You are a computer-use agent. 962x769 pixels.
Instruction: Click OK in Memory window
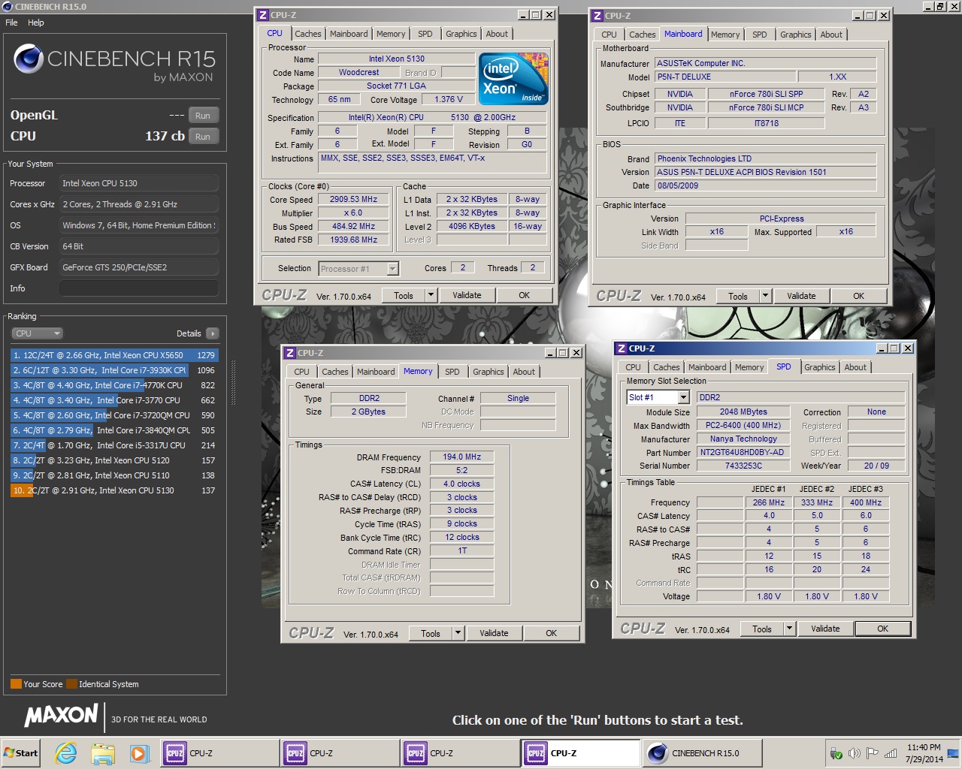click(551, 634)
